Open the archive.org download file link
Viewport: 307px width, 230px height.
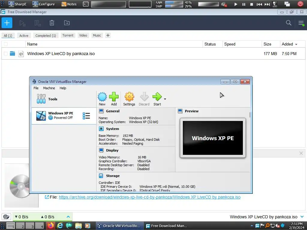(150, 197)
